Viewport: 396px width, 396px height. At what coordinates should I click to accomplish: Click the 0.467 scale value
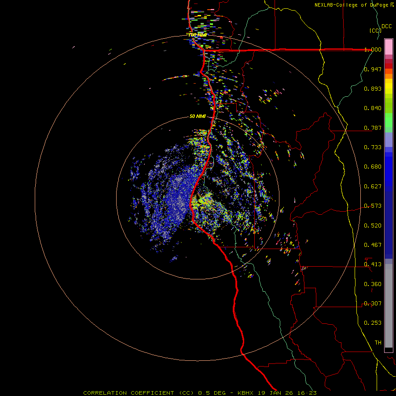click(373, 245)
